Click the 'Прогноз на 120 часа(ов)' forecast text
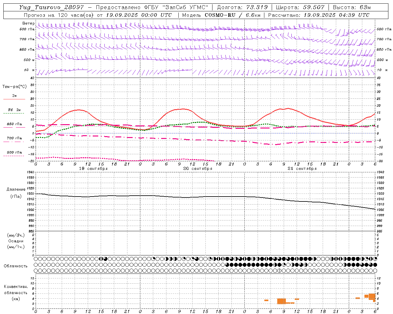 click(59, 15)
